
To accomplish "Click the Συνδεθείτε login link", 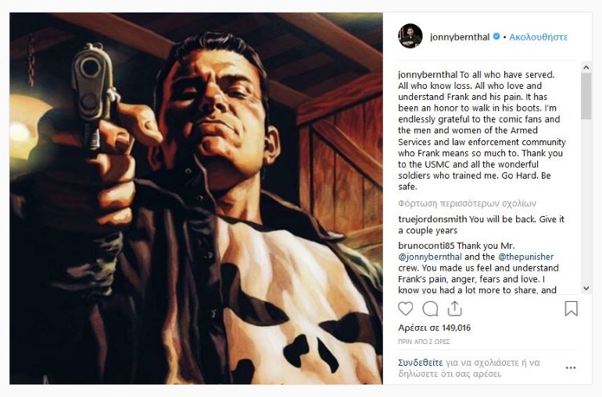I will point(421,362).
